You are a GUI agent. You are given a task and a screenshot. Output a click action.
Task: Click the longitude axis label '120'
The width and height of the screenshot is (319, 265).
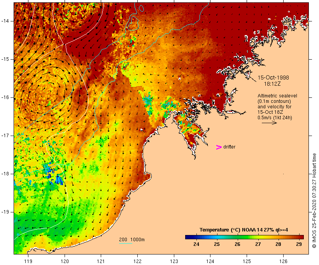click(x=65, y=261)
